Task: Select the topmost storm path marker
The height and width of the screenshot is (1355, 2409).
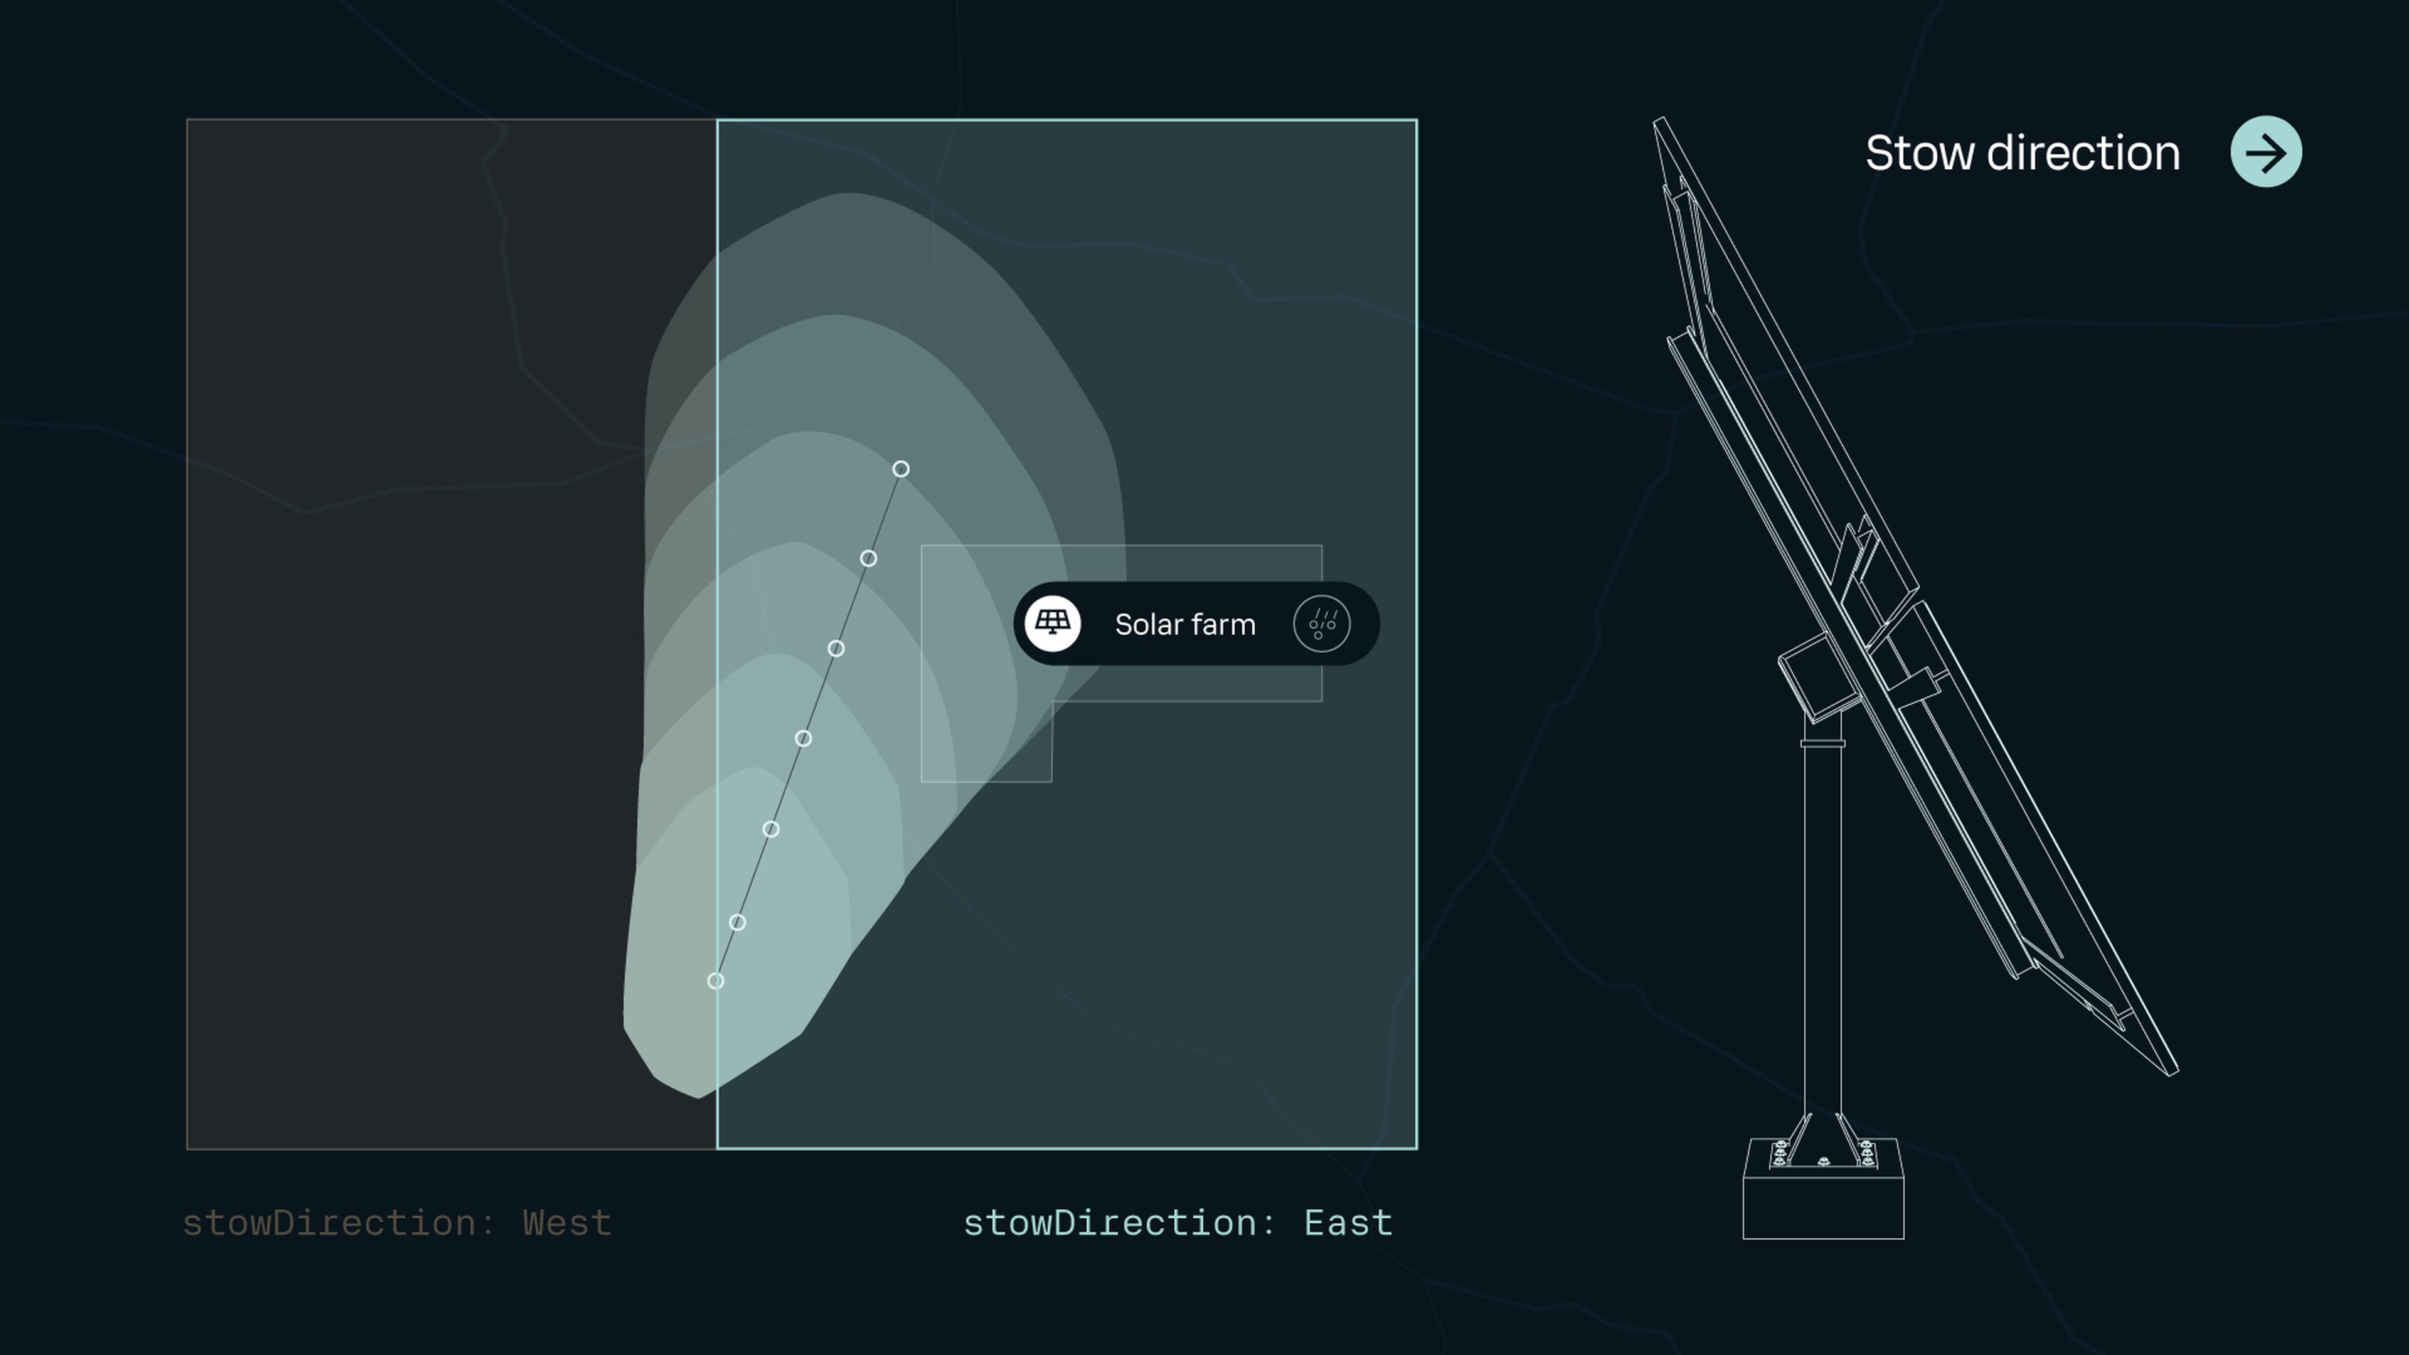Action: point(900,469)
